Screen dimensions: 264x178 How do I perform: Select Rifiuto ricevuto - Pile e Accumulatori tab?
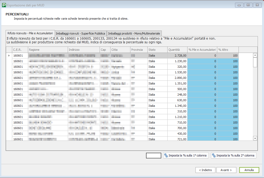click(x=30, y=33)
